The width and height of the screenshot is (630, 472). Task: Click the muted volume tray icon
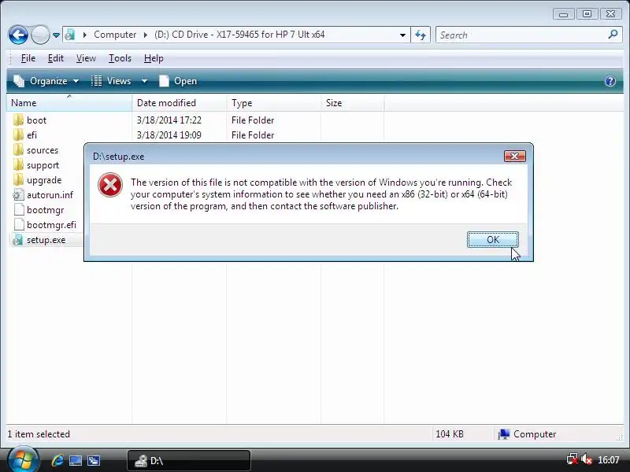point(587,459)
